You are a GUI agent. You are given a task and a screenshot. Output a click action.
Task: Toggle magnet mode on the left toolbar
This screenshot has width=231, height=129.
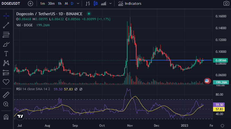[6, 116]
